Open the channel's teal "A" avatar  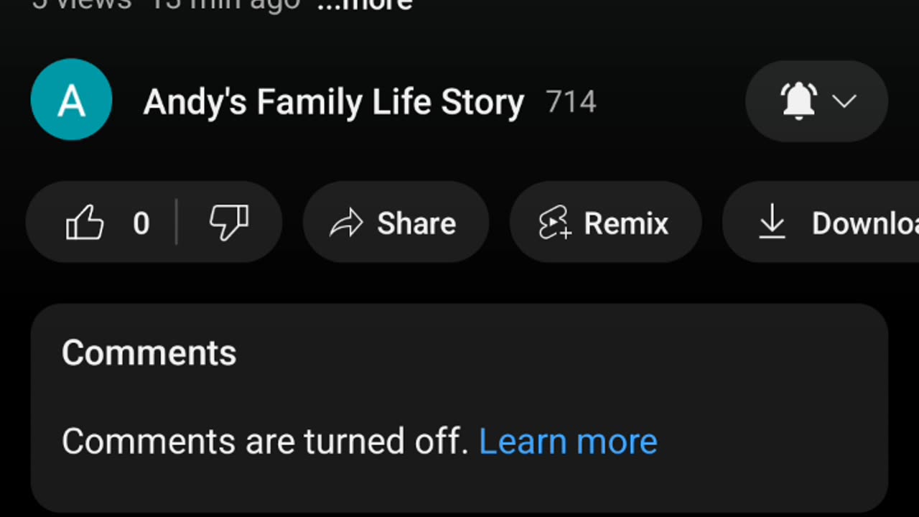[x=71, y=100]
